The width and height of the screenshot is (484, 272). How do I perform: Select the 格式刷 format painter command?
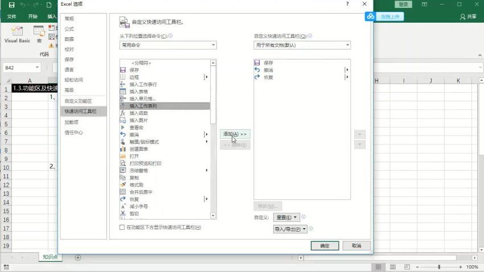(165, 185)
